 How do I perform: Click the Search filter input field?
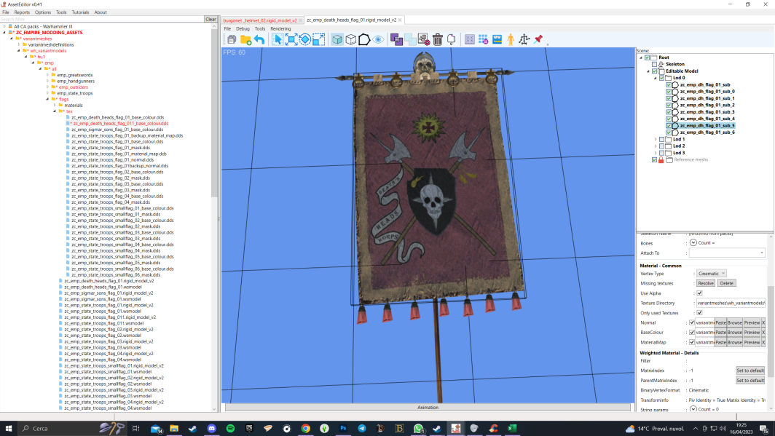point(102,19)
